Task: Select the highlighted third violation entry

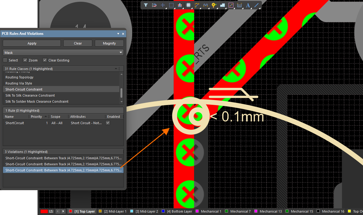Action: pyautogui.click(x=63, y=170)
